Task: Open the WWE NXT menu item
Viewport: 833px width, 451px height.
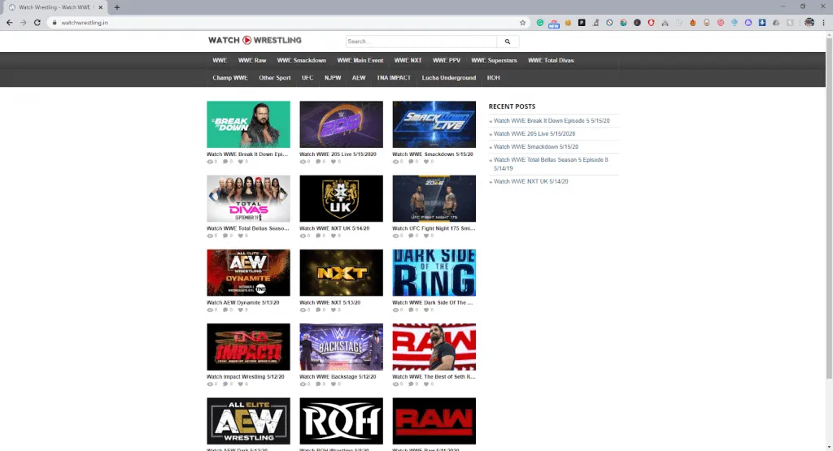Action: point(408,60)
